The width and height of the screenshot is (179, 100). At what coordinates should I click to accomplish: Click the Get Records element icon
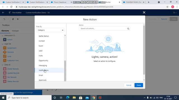click(5, 77)
